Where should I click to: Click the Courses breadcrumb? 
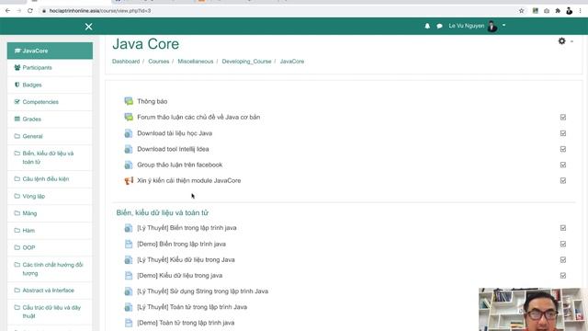pyautogui.click(x=159, y=62)
